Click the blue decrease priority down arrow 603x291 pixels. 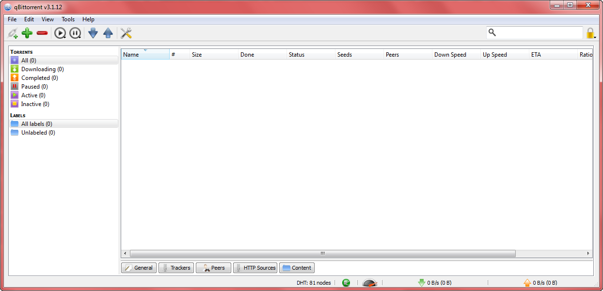coord(93,33)
